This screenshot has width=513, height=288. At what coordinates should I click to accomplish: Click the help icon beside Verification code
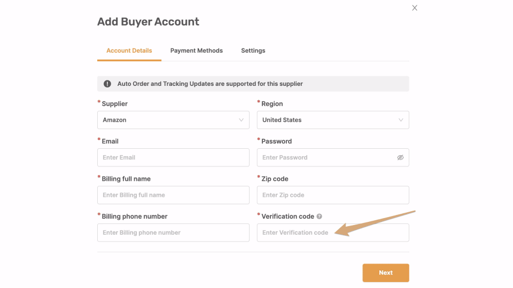click(320, 217)
